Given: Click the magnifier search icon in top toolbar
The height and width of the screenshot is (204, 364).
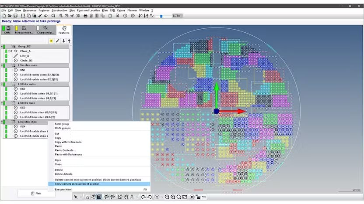Looking at the screenshot, I should (x=53, y=16).
